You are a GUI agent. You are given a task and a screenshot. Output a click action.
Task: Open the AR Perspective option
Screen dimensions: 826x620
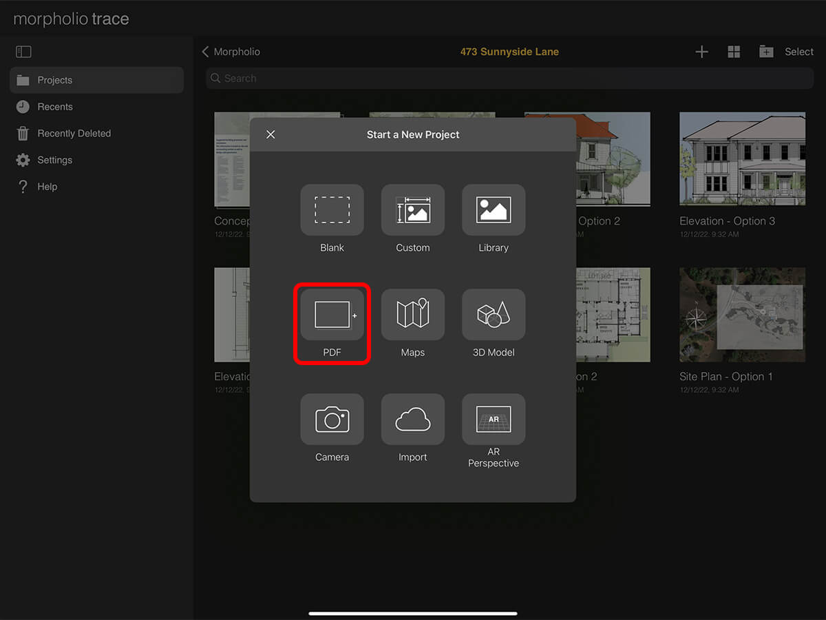pos(494,419)
